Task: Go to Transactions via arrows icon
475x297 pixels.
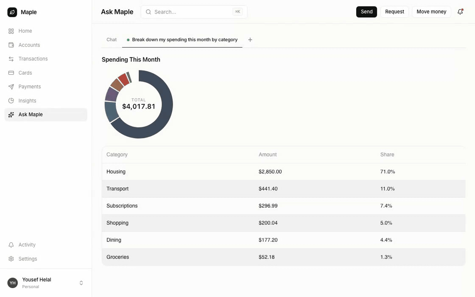Action: 11,59
